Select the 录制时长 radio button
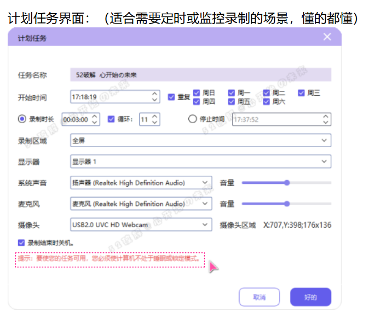This screenshot has height=318, width=375. click(x=22, y=119)
